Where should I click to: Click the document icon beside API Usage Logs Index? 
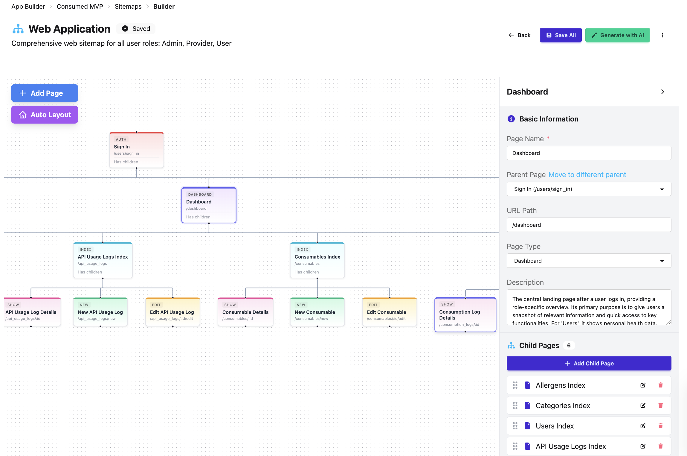[528, 446]
